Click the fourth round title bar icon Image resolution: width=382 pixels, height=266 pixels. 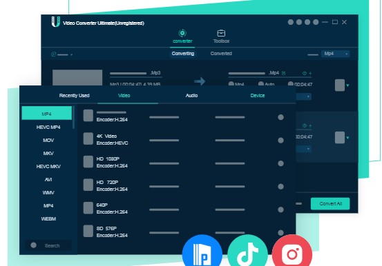(316, 22)
